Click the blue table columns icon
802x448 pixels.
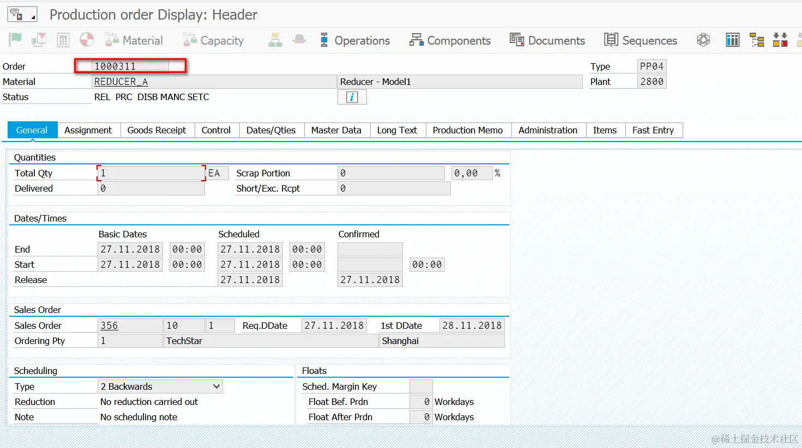coord(732,40)
